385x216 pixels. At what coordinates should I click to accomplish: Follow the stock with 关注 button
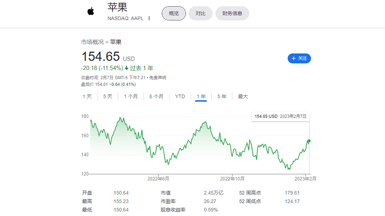(299, 58)
